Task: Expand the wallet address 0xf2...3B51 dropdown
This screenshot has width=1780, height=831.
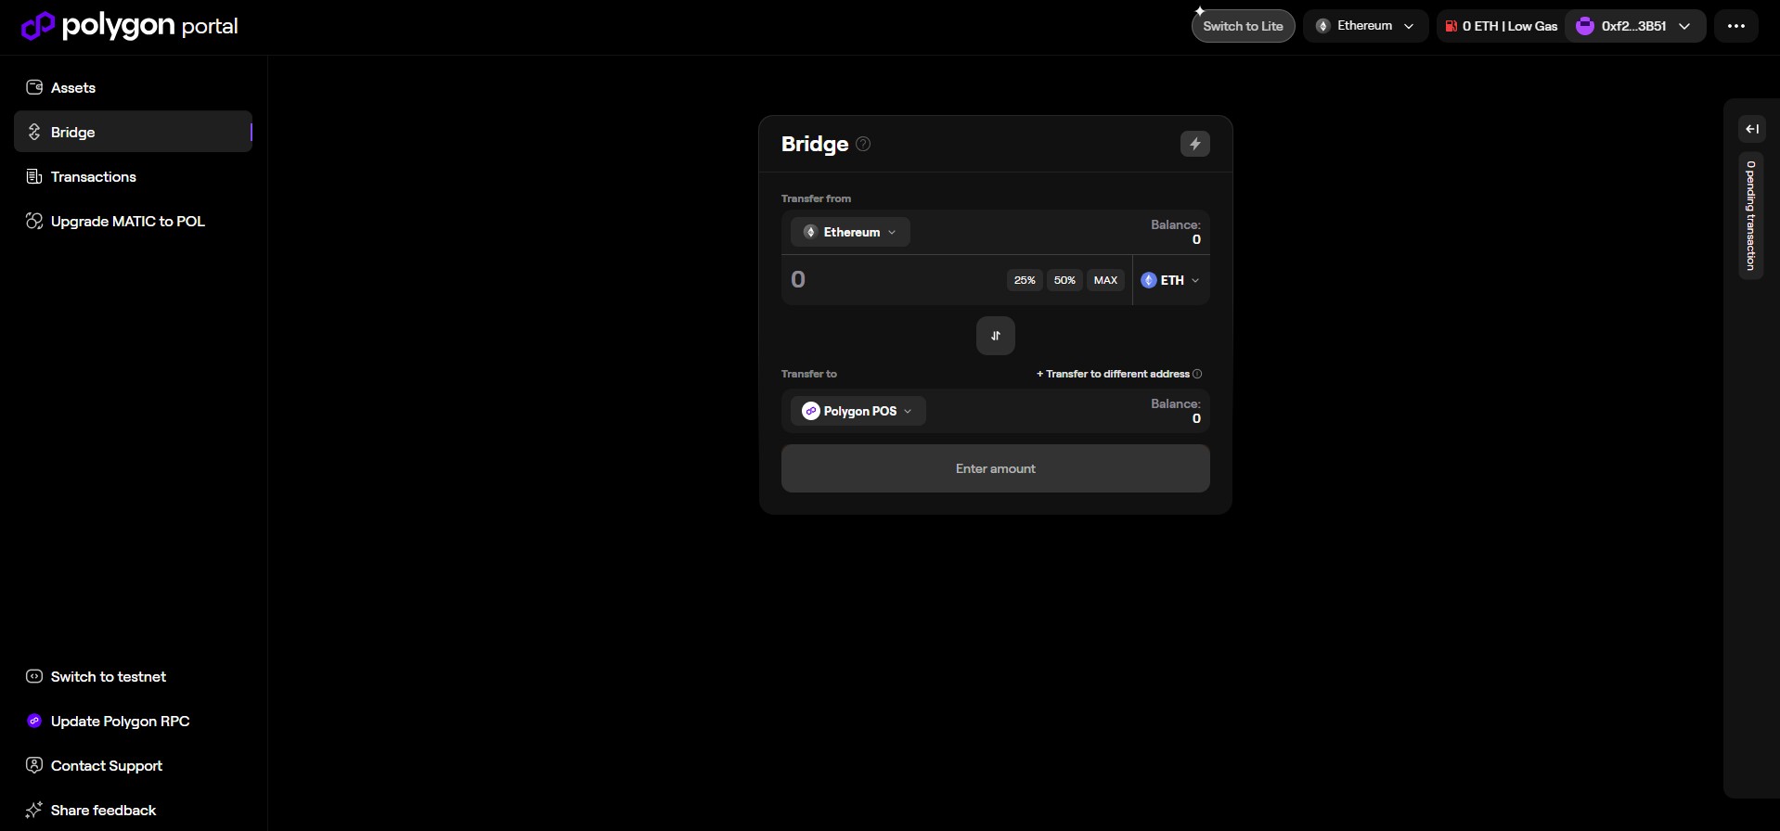Action: tap(1634, 26)
